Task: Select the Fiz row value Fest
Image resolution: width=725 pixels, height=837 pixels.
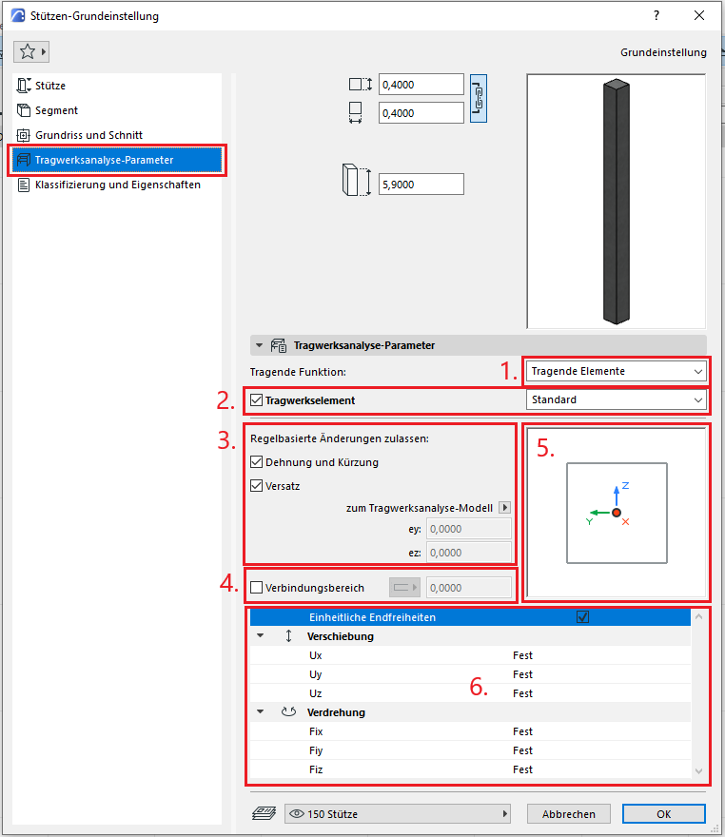Action: [x=522, y=769]
